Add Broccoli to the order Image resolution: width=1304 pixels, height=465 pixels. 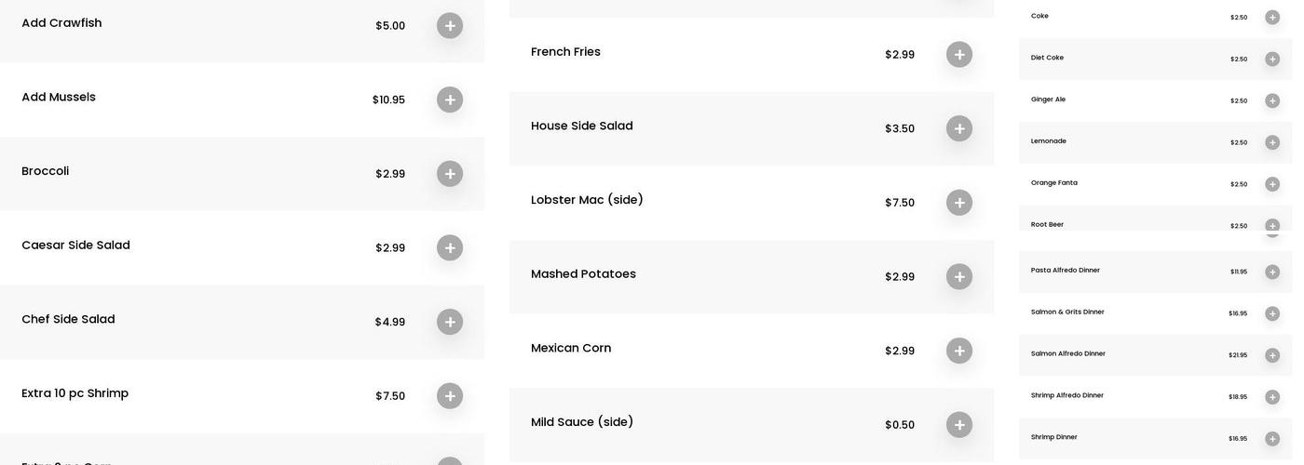coord(450,174)
